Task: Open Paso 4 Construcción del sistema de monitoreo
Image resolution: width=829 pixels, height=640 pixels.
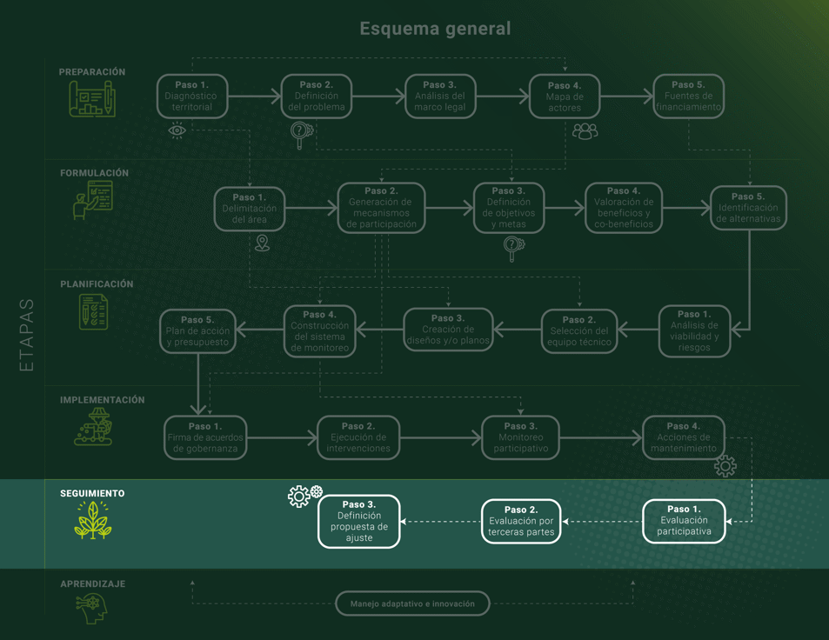Action: pos(319,331)
